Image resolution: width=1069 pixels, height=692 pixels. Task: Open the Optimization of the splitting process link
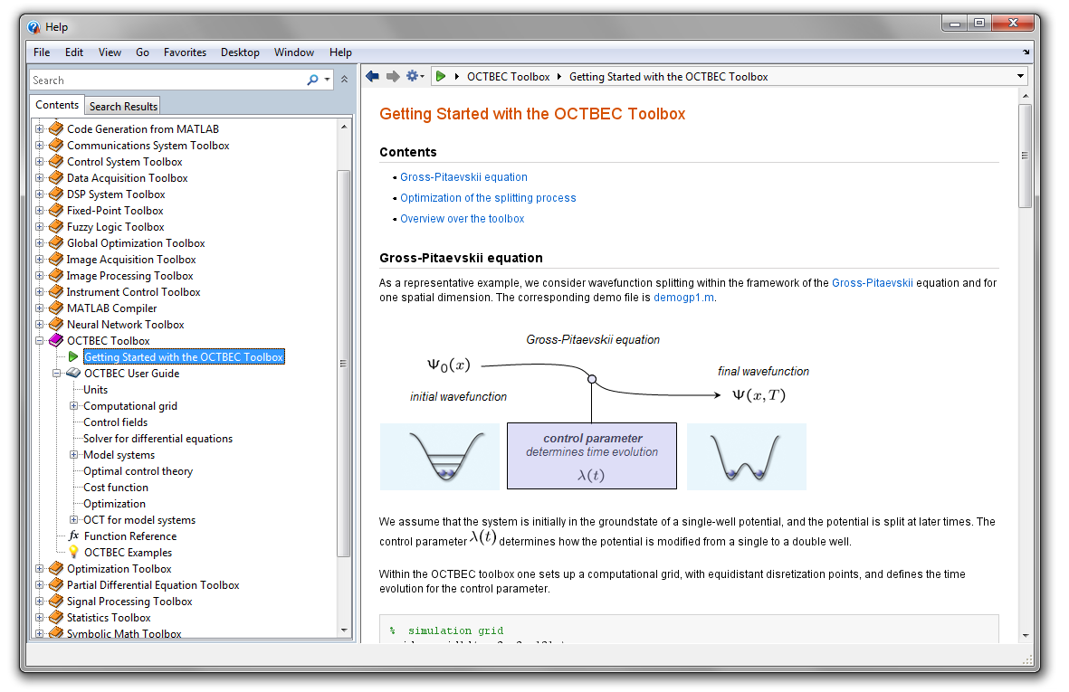[488, 198]
